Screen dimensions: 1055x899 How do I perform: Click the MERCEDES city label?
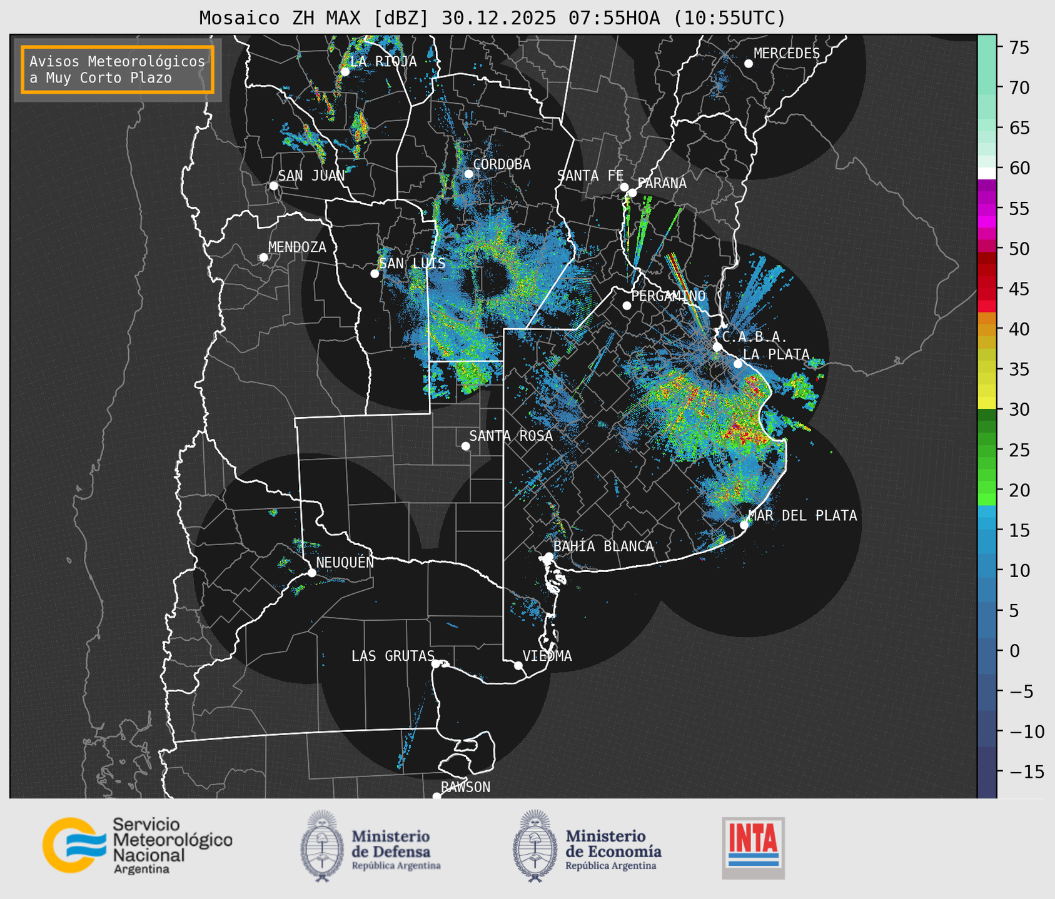coord(787,54)
